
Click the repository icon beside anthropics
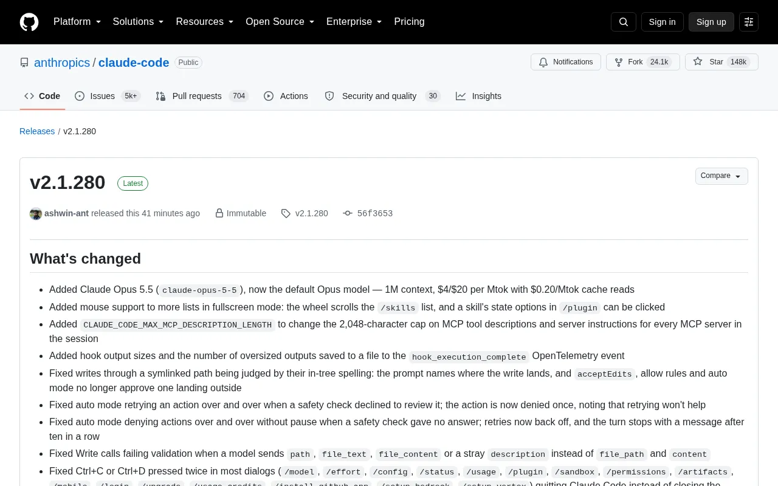[24, 63]
